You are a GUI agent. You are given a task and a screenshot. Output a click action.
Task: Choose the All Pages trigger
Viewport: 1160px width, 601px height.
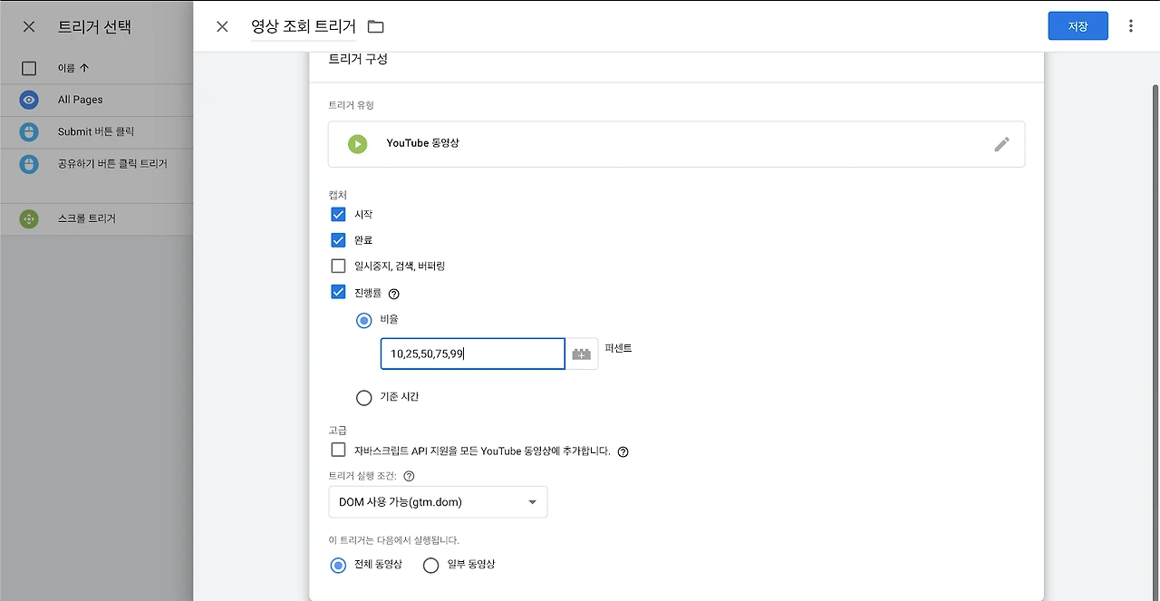pyautogui.click(x=96, y=100)
